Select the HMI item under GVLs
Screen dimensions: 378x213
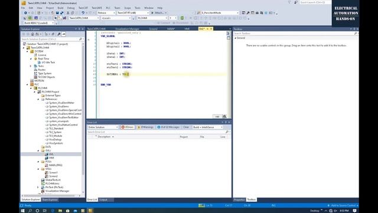51,158
